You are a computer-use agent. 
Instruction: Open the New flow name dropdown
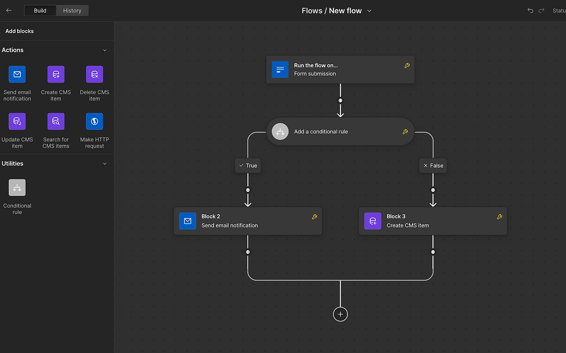369,11
